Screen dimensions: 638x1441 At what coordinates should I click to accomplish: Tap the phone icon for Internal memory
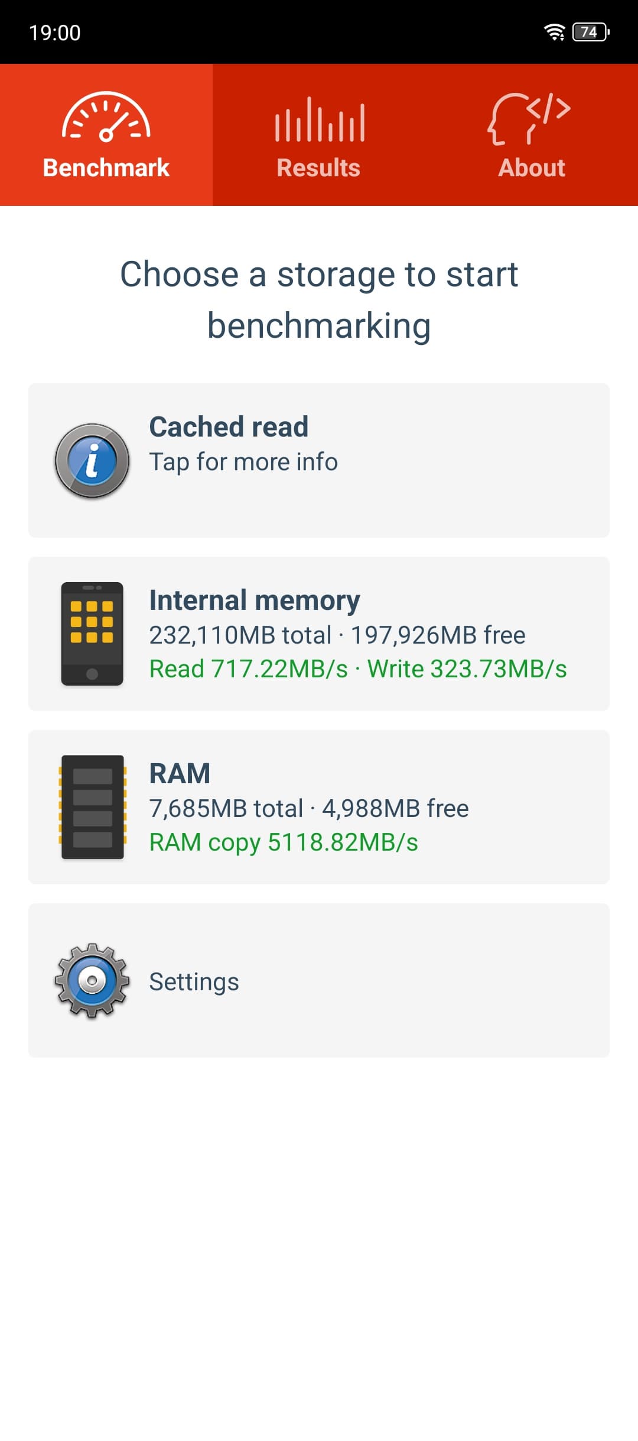pos(92,634)
